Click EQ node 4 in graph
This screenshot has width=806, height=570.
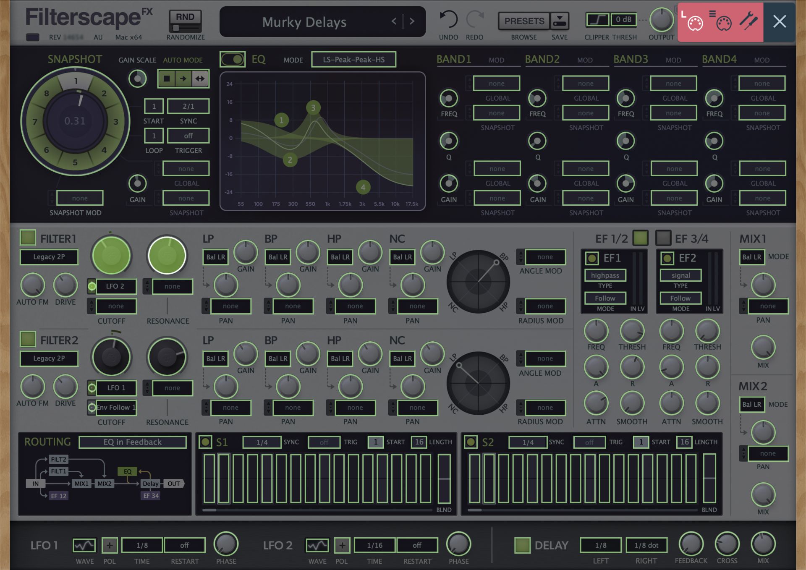point(363,187)
